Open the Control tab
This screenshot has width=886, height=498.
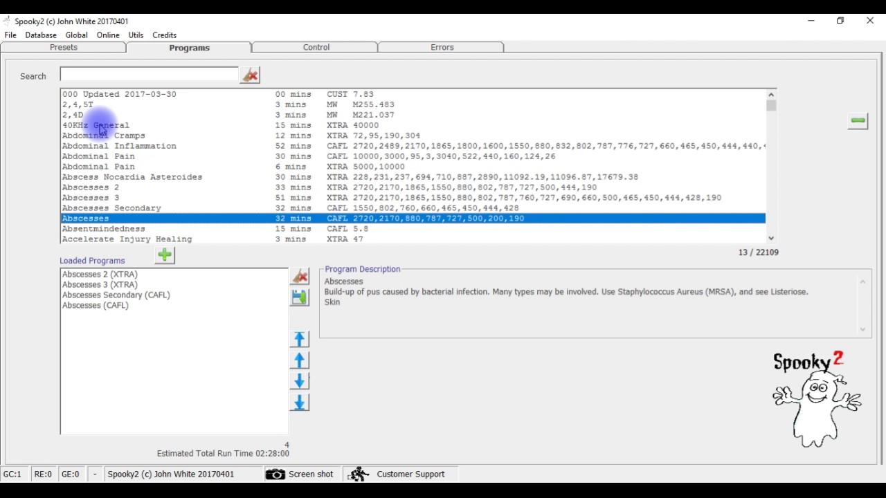pos(316,48)
